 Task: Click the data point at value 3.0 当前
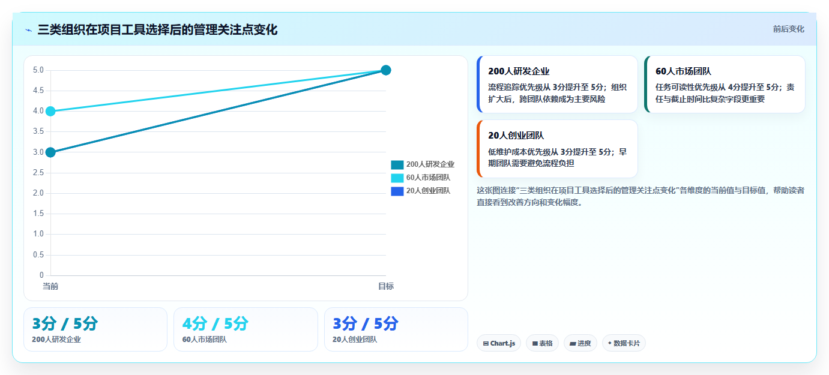(x=50, y=152)
